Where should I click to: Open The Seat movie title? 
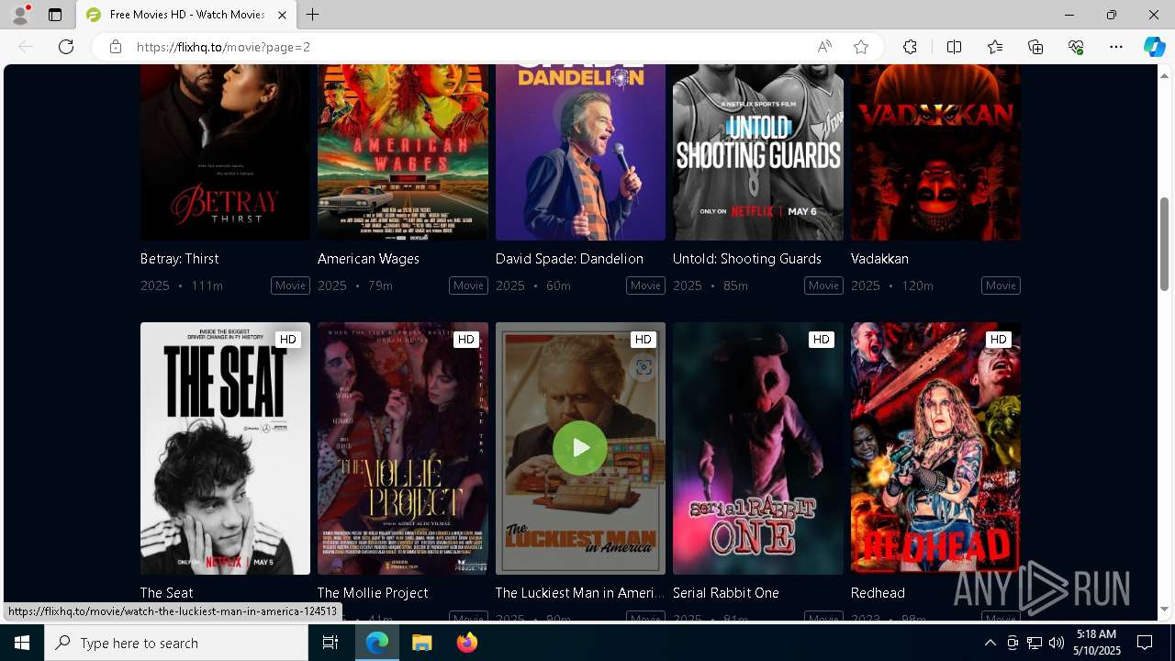[166, 593]
